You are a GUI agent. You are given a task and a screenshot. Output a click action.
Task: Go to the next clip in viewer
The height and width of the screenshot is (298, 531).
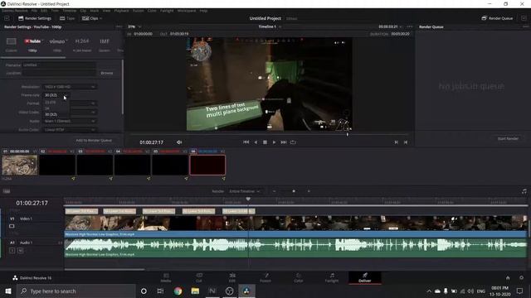coord(396,142)
